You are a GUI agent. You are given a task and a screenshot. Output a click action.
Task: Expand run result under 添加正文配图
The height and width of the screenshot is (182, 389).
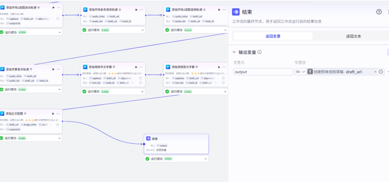tap(60, 138)
